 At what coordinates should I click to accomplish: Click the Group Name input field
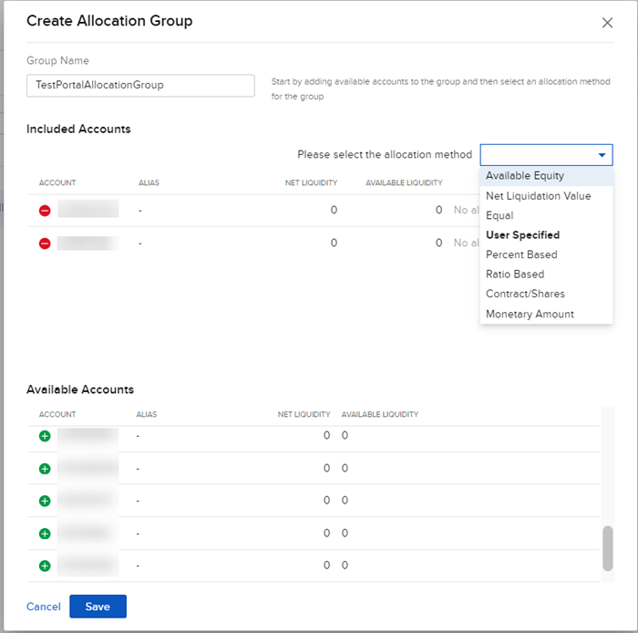[x=140, y=85]
